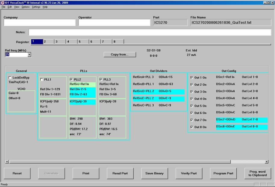Click the FB Div 1=1031 value
Viewport: 275px width, 187px height.
50,94
